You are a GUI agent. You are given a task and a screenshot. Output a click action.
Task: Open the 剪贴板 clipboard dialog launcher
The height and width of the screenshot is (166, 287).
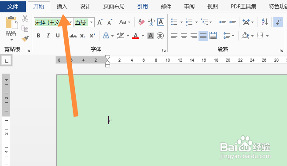(x=28, y=50)
